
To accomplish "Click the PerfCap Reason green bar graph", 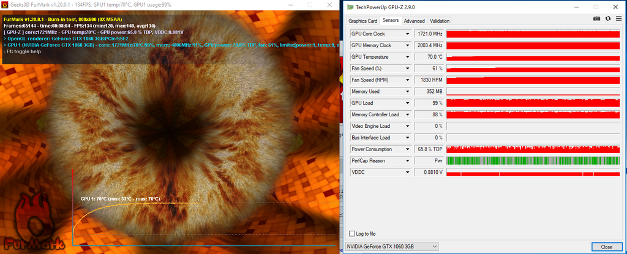I will (533, 161).
